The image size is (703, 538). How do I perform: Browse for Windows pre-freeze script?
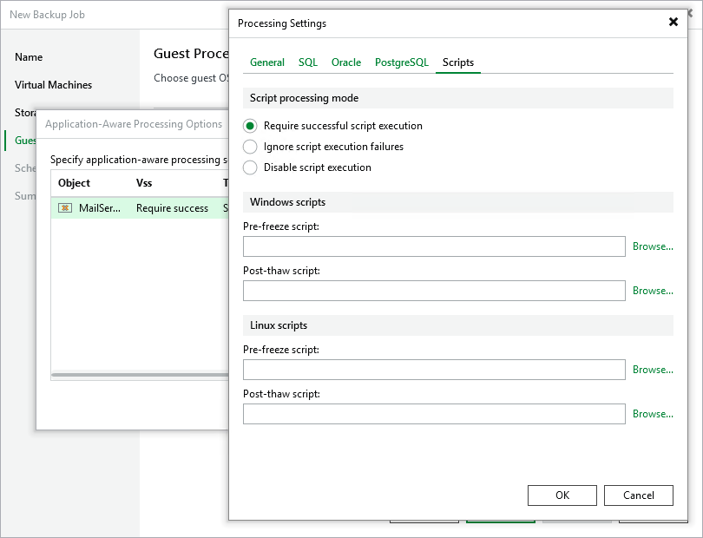coord(653,246)
